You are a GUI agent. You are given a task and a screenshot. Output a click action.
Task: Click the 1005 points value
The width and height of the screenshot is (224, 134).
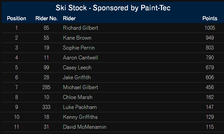(210, 28)
